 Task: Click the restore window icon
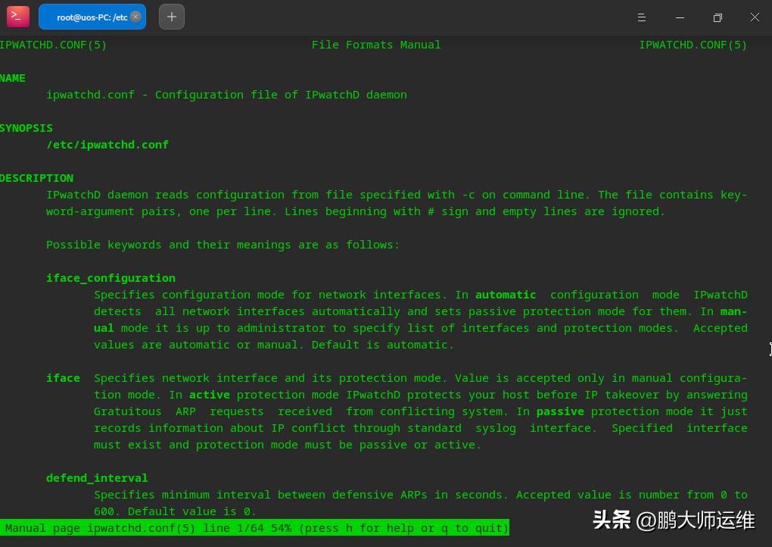pos(717,17)
